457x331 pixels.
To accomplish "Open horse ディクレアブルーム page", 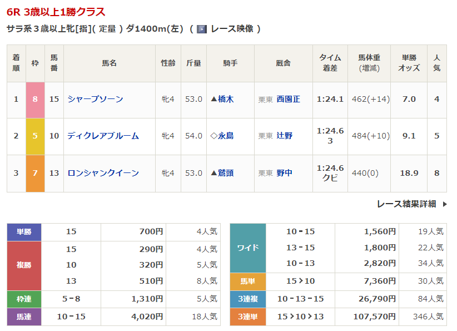I will click(x=103, y=136).
